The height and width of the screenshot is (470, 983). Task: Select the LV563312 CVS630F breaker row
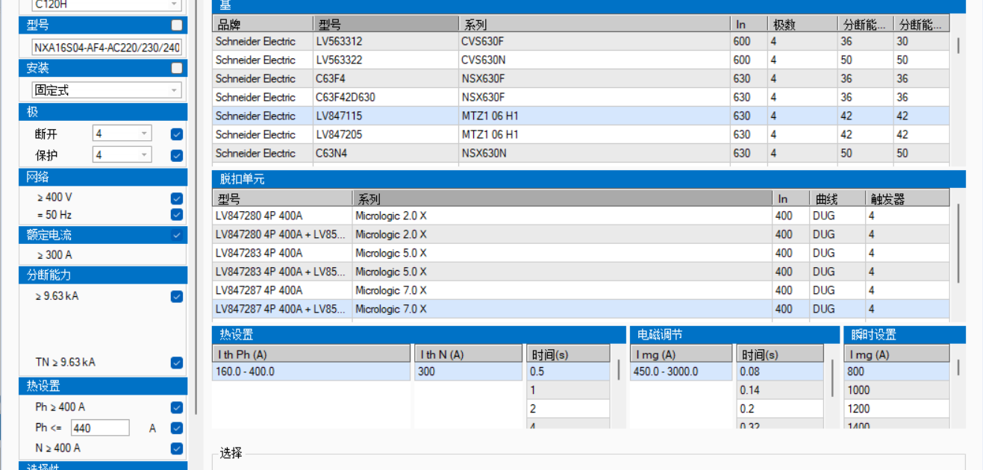(581, 42)
